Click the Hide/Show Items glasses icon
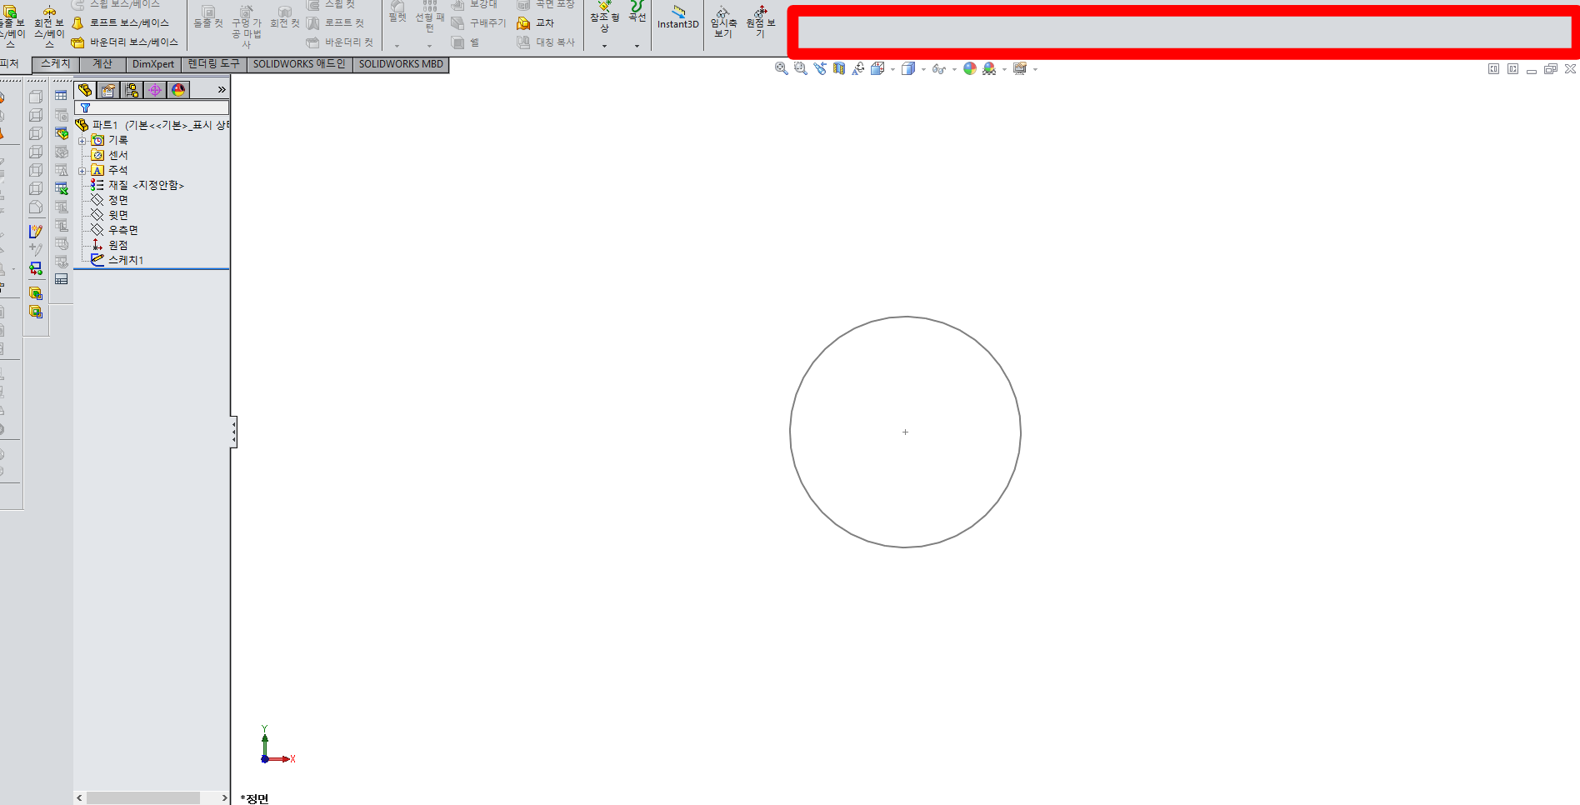The height and width of the screenshot is (805, 1580). pos(939,69)
